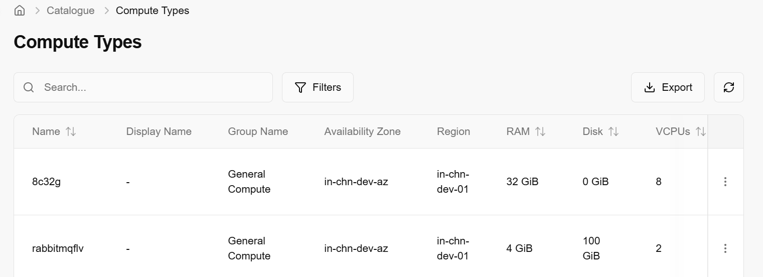Sort by Disk column arrows
This screenshot has width=763, height=277.
[614, 131]
